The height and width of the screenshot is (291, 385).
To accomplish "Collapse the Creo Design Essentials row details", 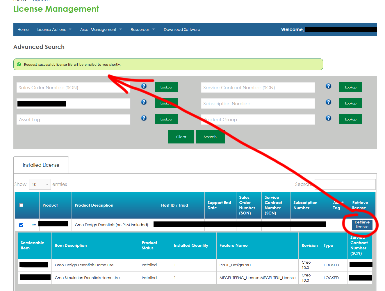I will (x=33, y=225).
